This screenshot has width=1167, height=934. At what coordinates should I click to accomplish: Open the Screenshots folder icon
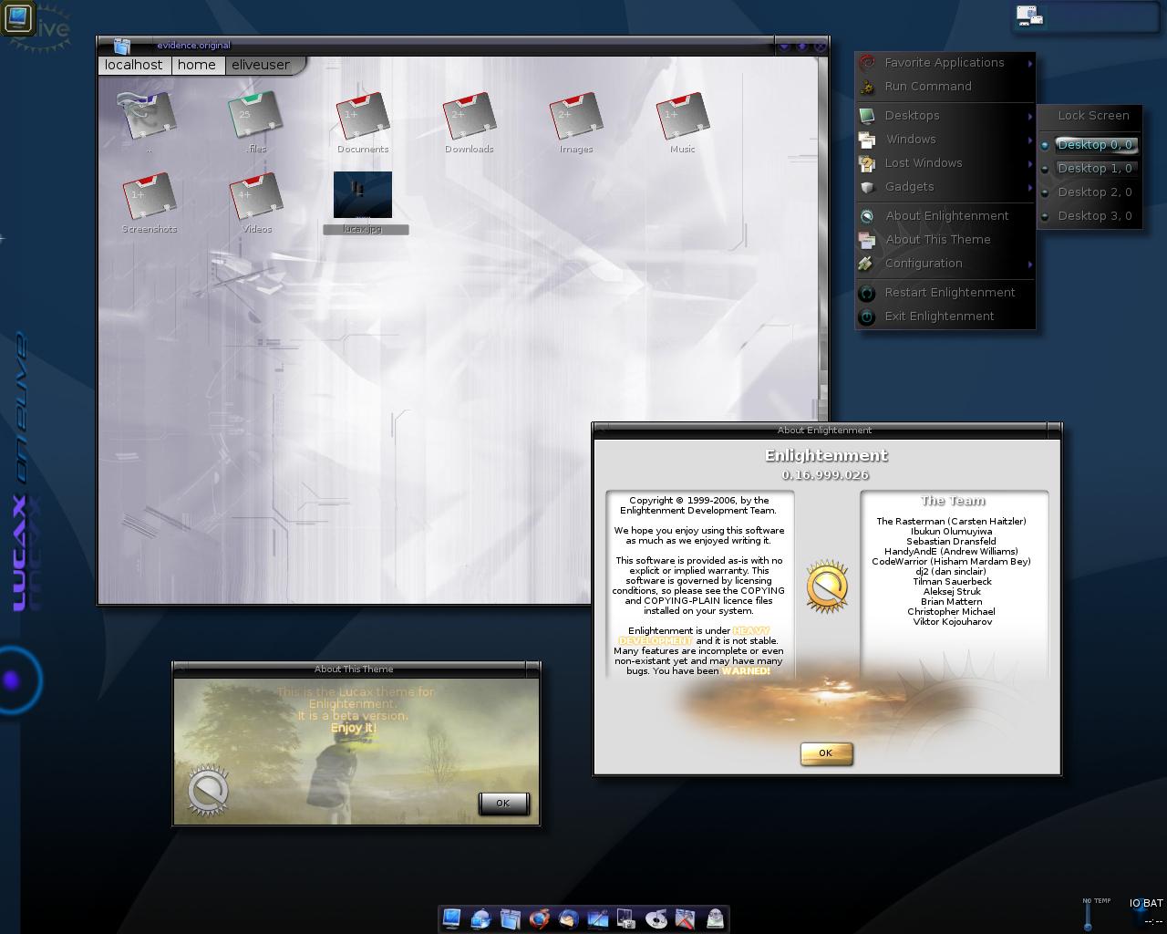point(150,197)
